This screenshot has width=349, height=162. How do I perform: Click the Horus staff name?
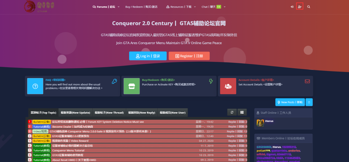point(269,121)
